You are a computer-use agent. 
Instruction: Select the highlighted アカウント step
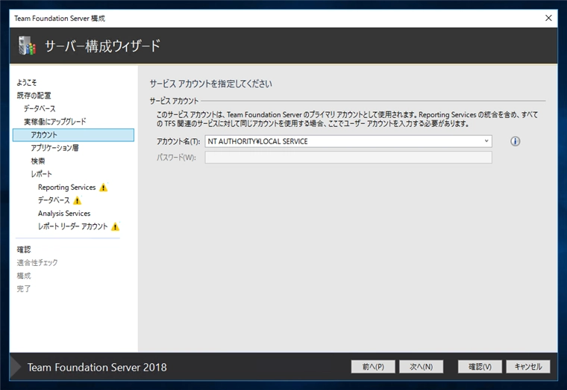coord(73,134)
